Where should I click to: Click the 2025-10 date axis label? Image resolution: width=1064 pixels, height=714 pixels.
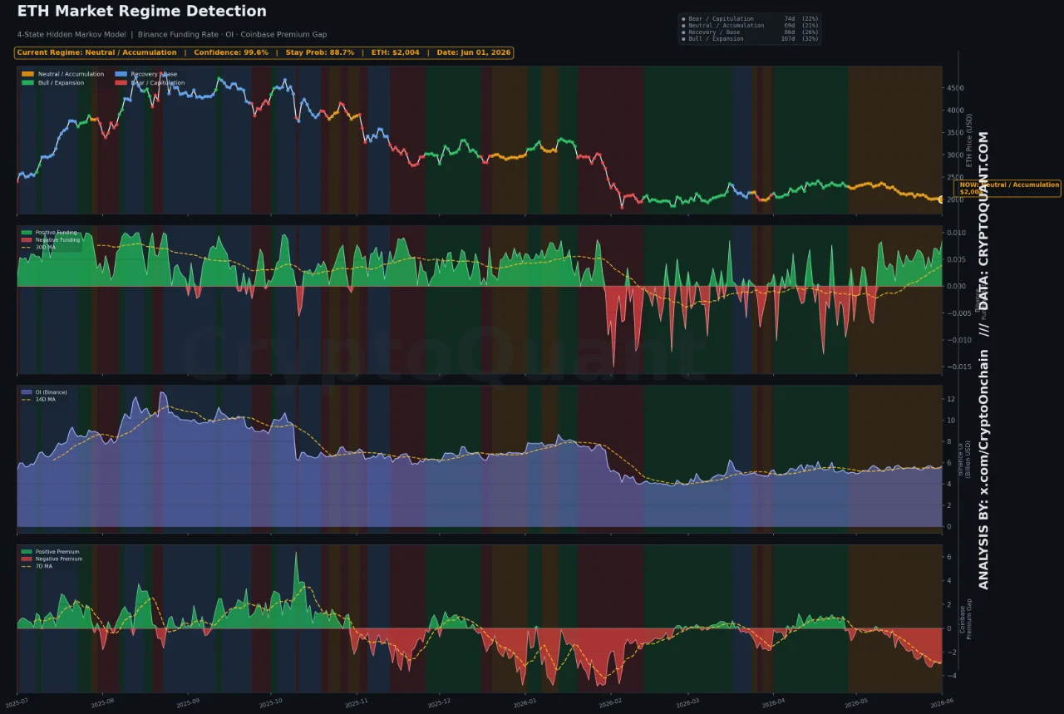(271, 702)
